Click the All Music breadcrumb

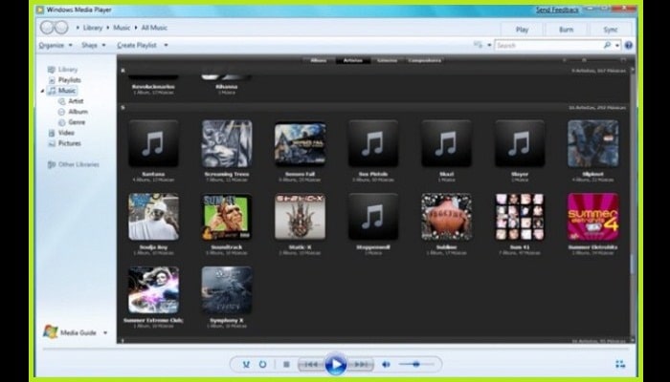154,28
